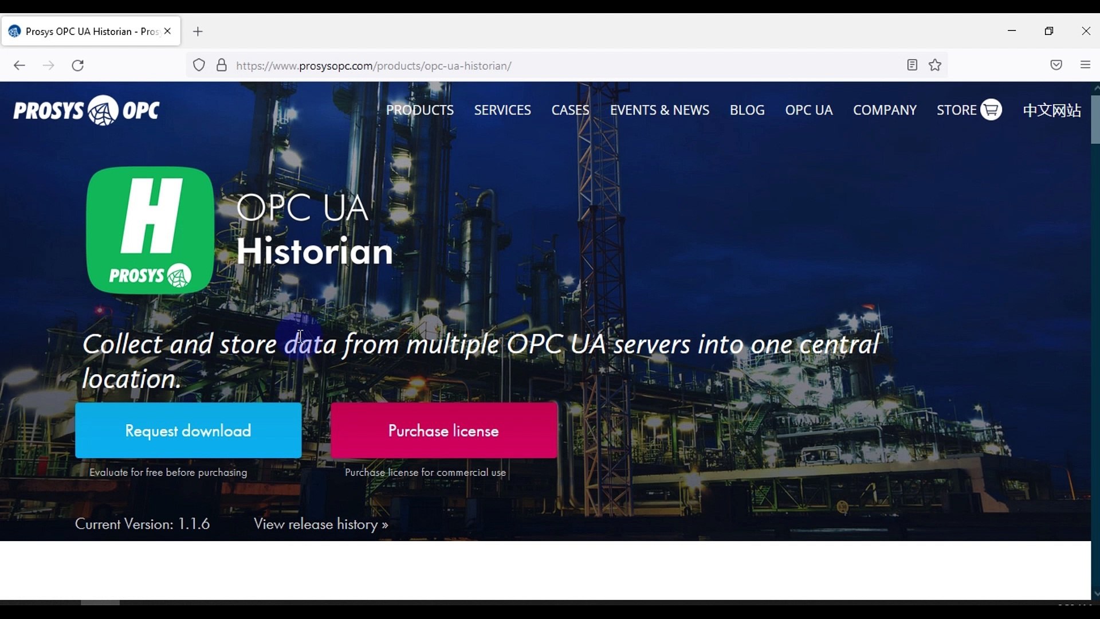The image size is (1100, 619).
Task: Open the EVENTS & NEWS menu
Action: point(659,110)
